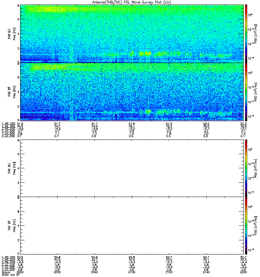Click the 'X_RE_GSE' row label under the THB panels
Screen dimensions: 260x277
point(8,124)
